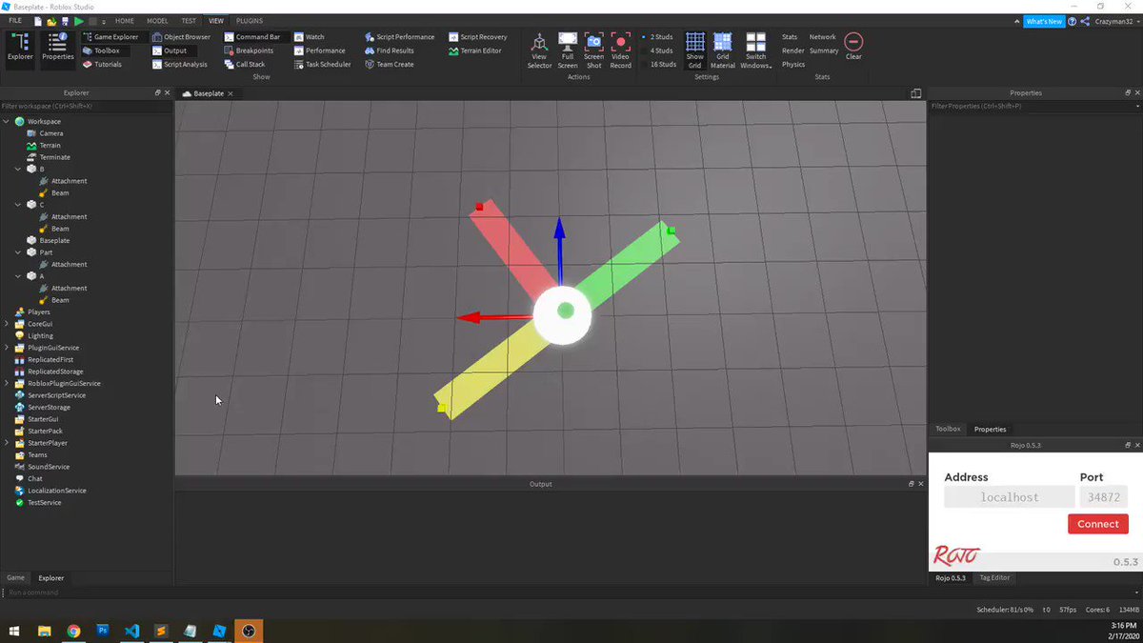
Task: Click What's New button
Action: point(1044,21)
